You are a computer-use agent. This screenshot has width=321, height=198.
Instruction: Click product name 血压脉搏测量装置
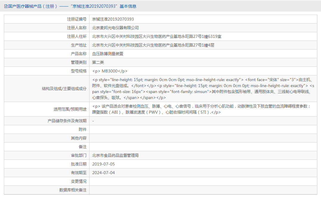click(x=108, y=54)
